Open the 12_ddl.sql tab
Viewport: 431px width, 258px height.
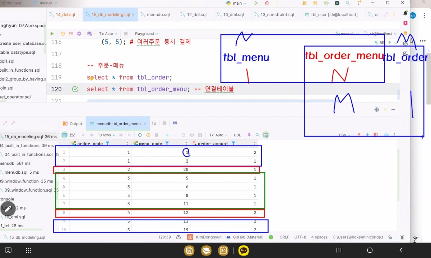coord(193,15)
